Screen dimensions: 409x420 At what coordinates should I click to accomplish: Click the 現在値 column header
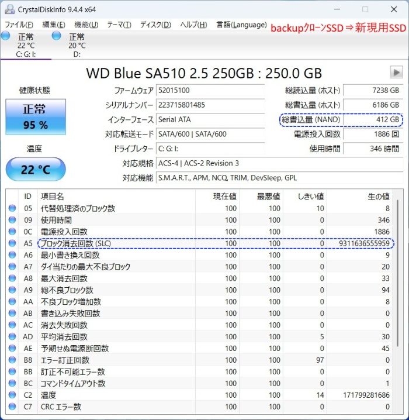217,197
